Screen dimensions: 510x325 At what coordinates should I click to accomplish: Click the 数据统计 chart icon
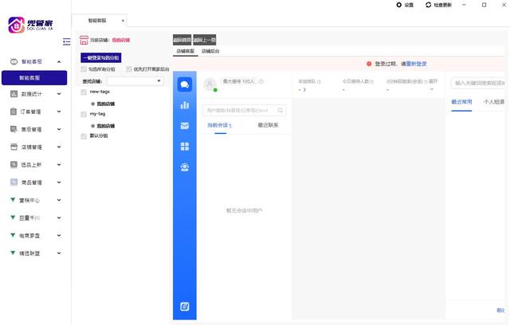14,94
